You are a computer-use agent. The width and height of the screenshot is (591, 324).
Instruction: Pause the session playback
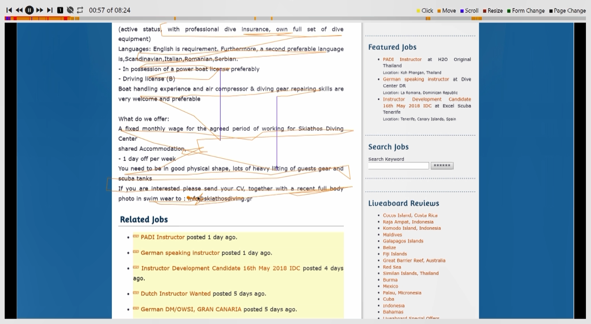[29, 10]
